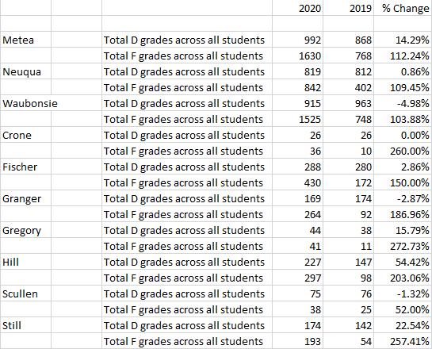Select Neuqua's 2019 D grades value 812

click(348, 71)
